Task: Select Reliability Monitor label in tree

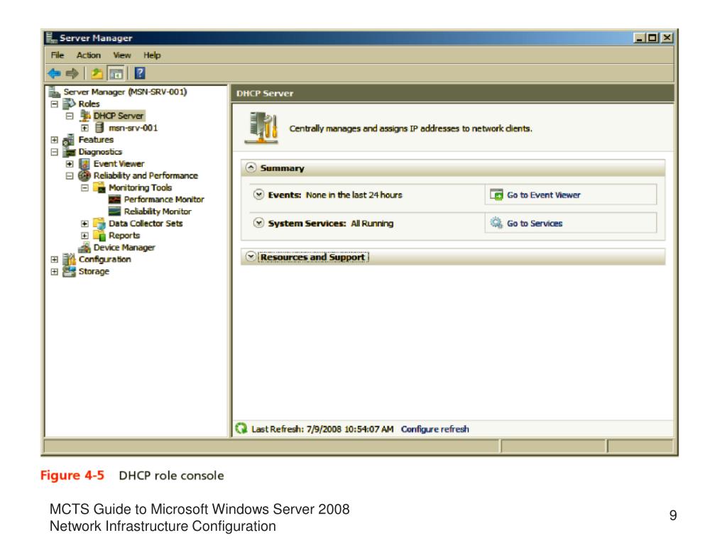Action: point(158,211)
